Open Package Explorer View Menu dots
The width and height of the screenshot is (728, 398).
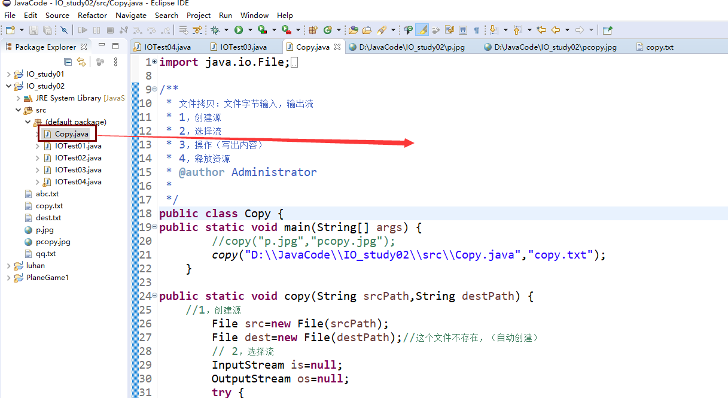pos(116,62)
